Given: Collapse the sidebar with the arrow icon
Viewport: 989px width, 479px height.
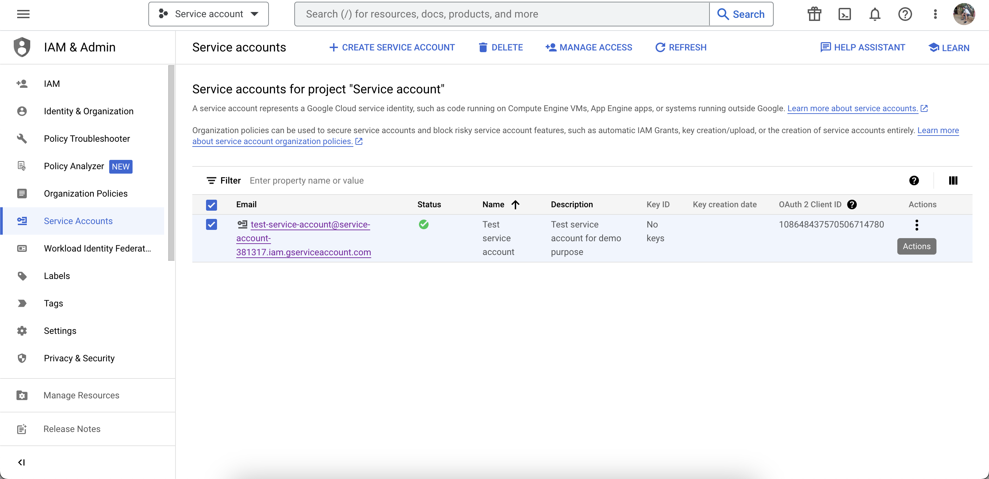Looking at the screenshot, I should (22, 463).
